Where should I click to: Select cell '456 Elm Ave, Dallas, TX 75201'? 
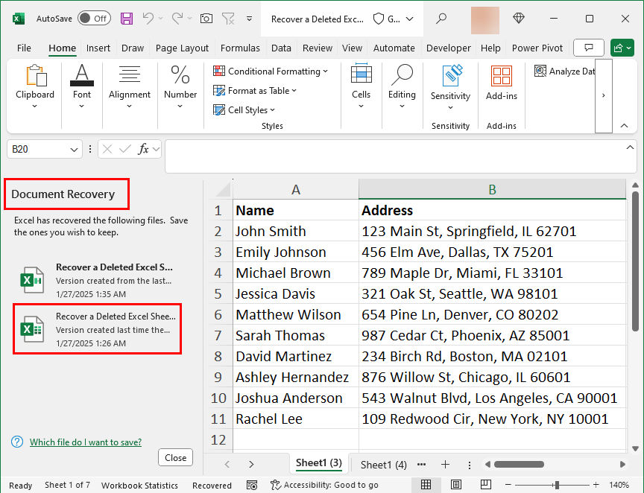(x=492, y=252)
